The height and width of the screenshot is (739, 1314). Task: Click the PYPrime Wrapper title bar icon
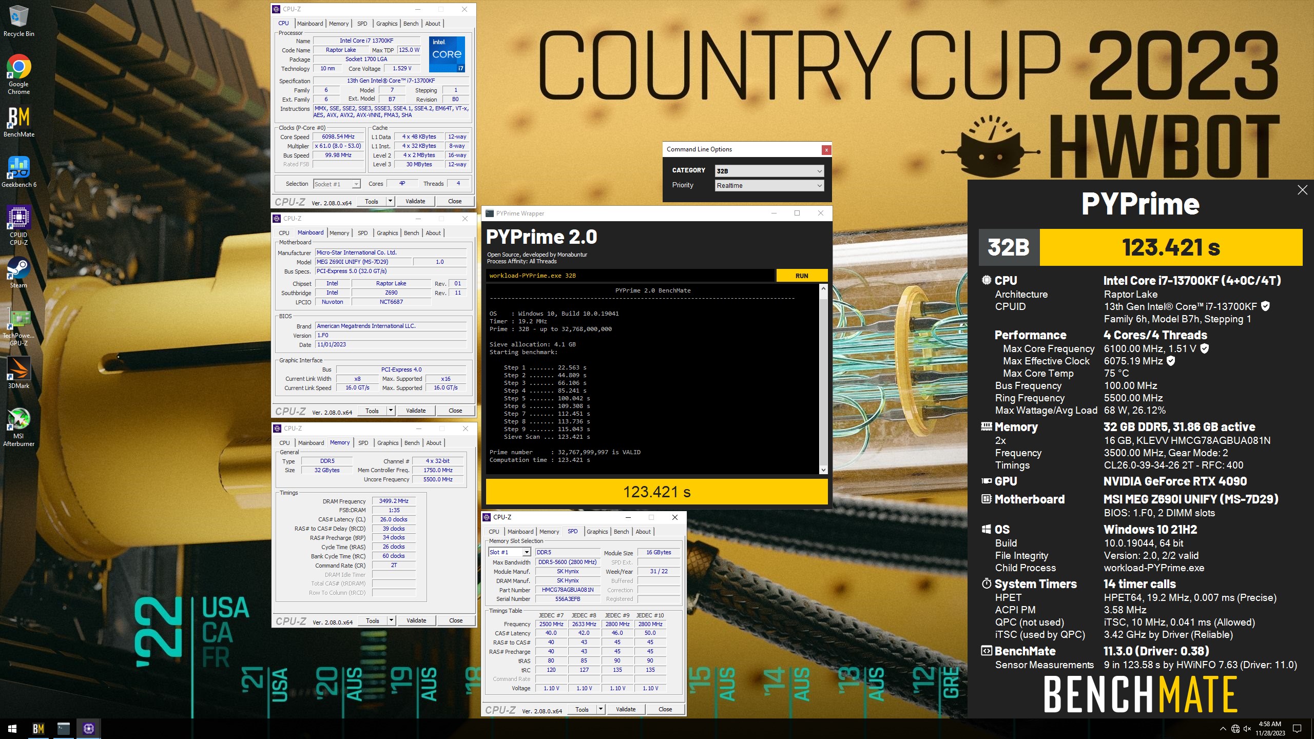pyautogui.click(x=490, y=213)
